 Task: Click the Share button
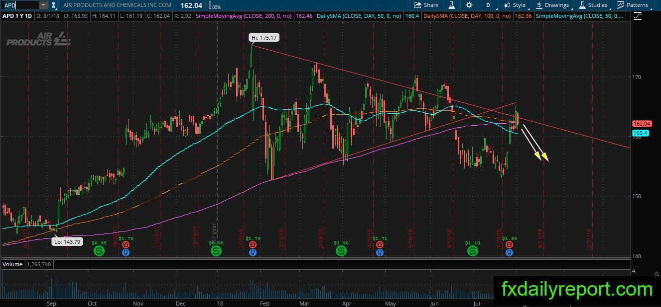[x=426, y=5]
